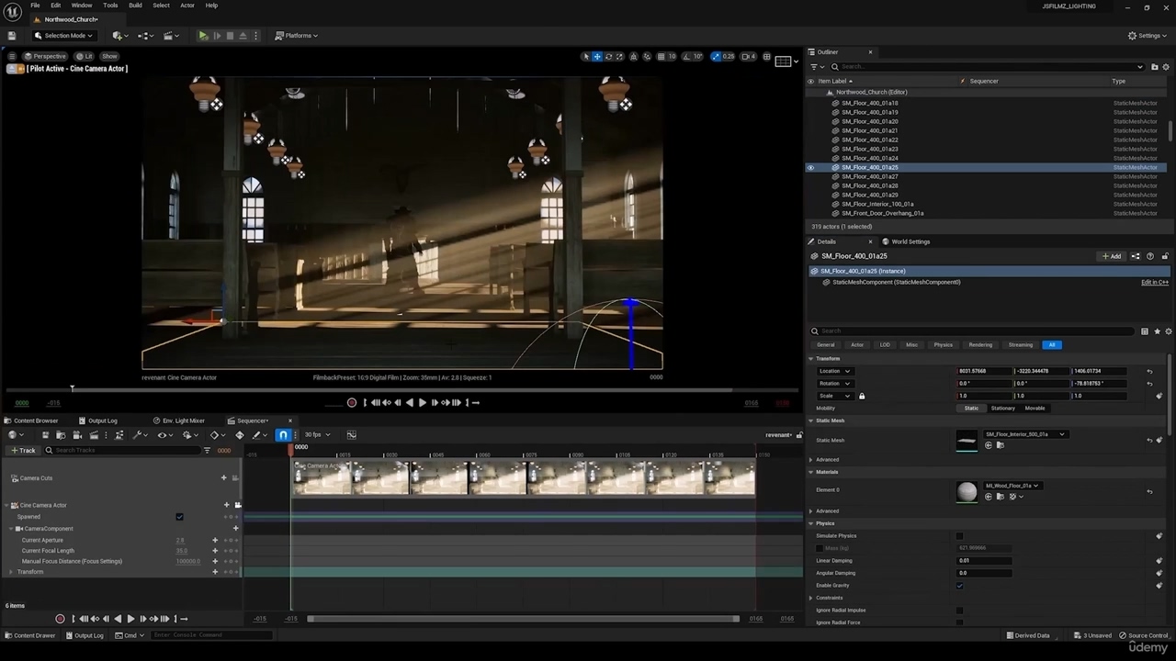Open the Content Drawer
1176x661 pixels.
(x=30, y=636)
